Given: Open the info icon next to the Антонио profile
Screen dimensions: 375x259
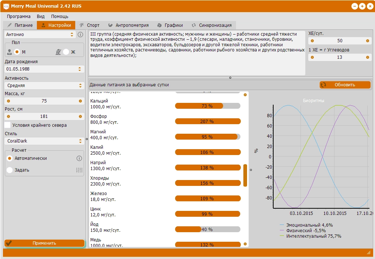Looking at the screenshot, I should click(80, 35).
